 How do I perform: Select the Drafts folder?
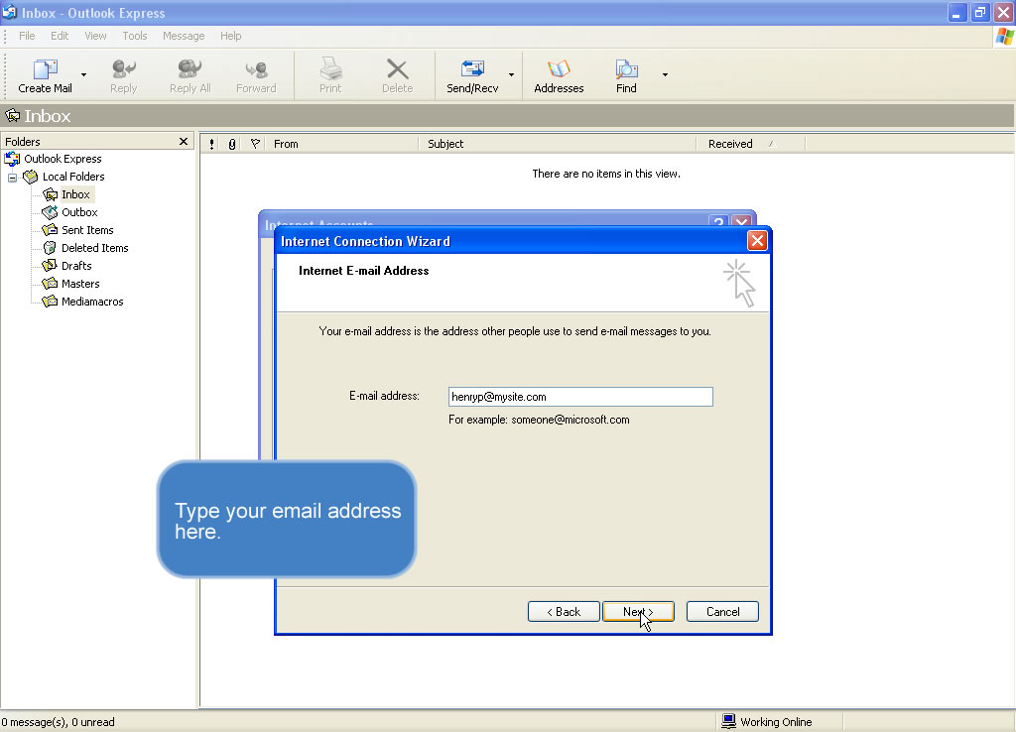click(75, 266)
